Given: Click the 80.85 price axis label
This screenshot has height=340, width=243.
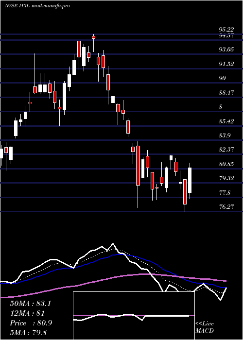Looking at the screenshot, I should [x=226, y=164].
